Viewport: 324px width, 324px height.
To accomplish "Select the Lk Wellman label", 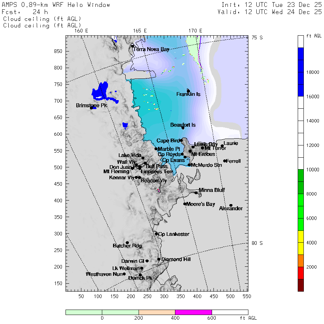I will 126,269.
